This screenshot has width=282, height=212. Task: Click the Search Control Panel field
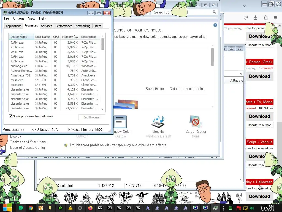coord(184,12)
